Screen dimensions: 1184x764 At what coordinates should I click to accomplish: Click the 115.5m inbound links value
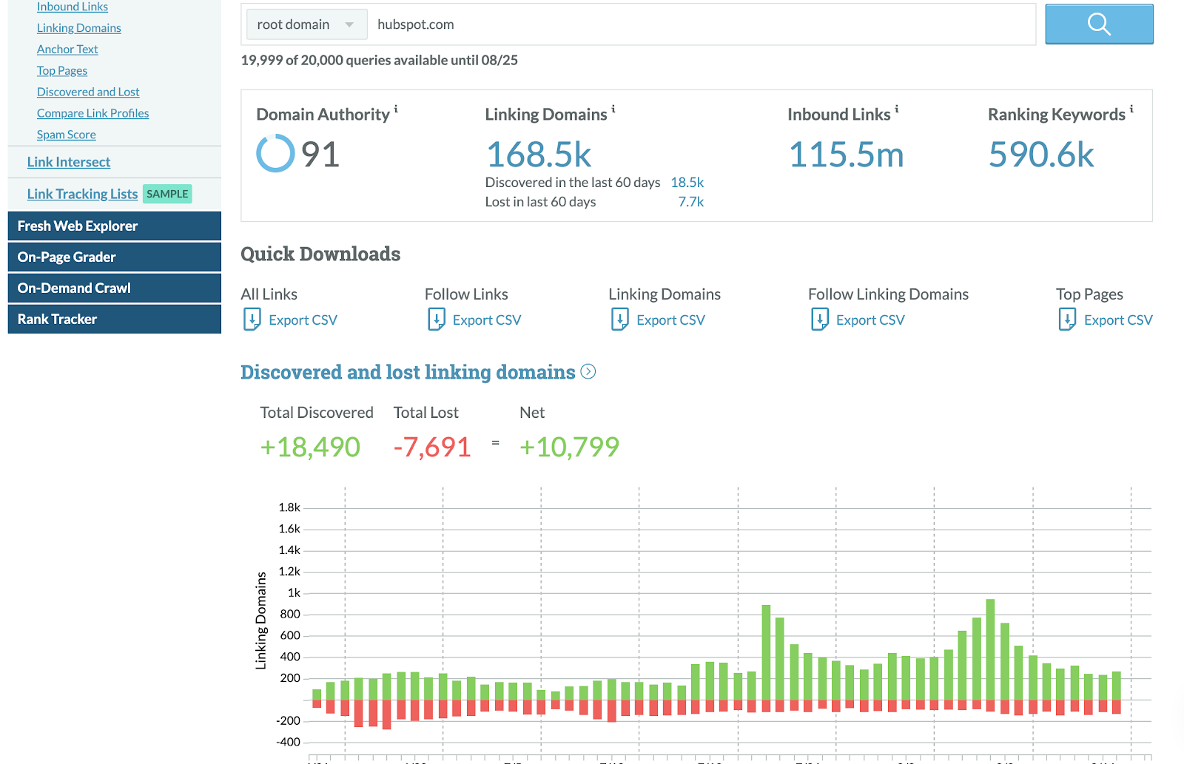[847, 155]
